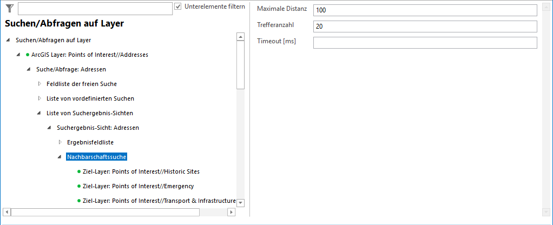The height and width of the screenshot is (225, 553).
Task: Click the tree's scroll down arrow
Action: pyautogui.click(x=241, y=203)
